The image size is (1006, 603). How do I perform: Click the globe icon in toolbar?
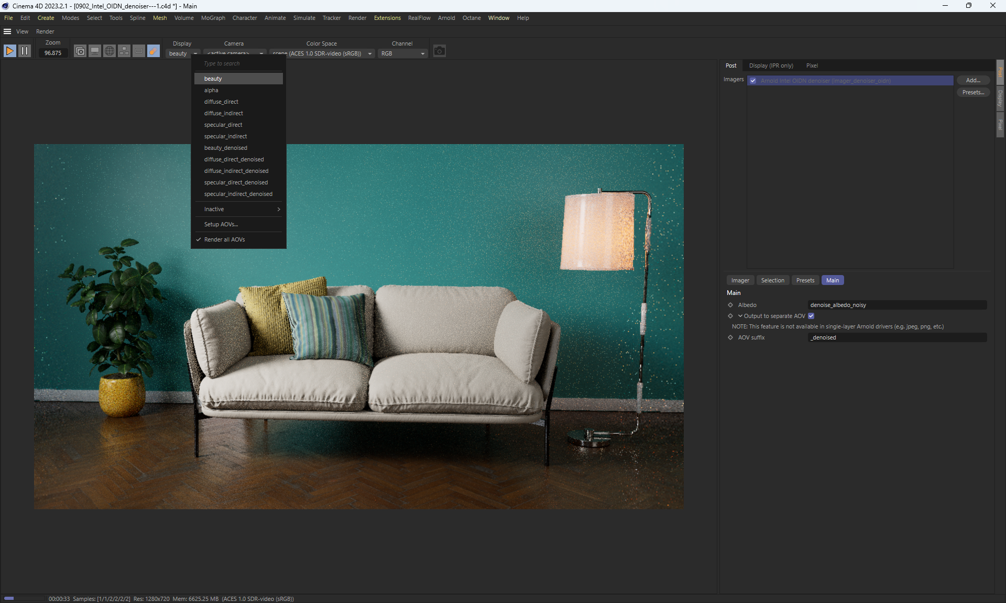pyautogui.click(x=109, y=51)
